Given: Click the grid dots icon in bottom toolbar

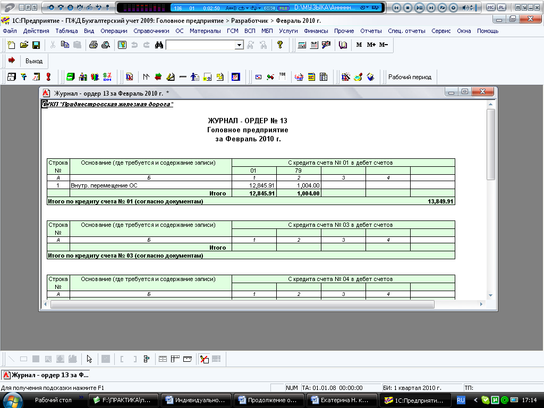Looking at the screenshot, I should coord(163,359).
